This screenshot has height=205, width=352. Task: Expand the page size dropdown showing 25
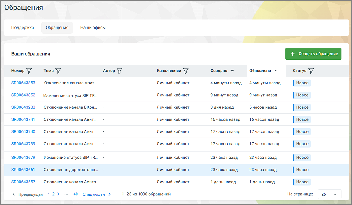(329, 194)
